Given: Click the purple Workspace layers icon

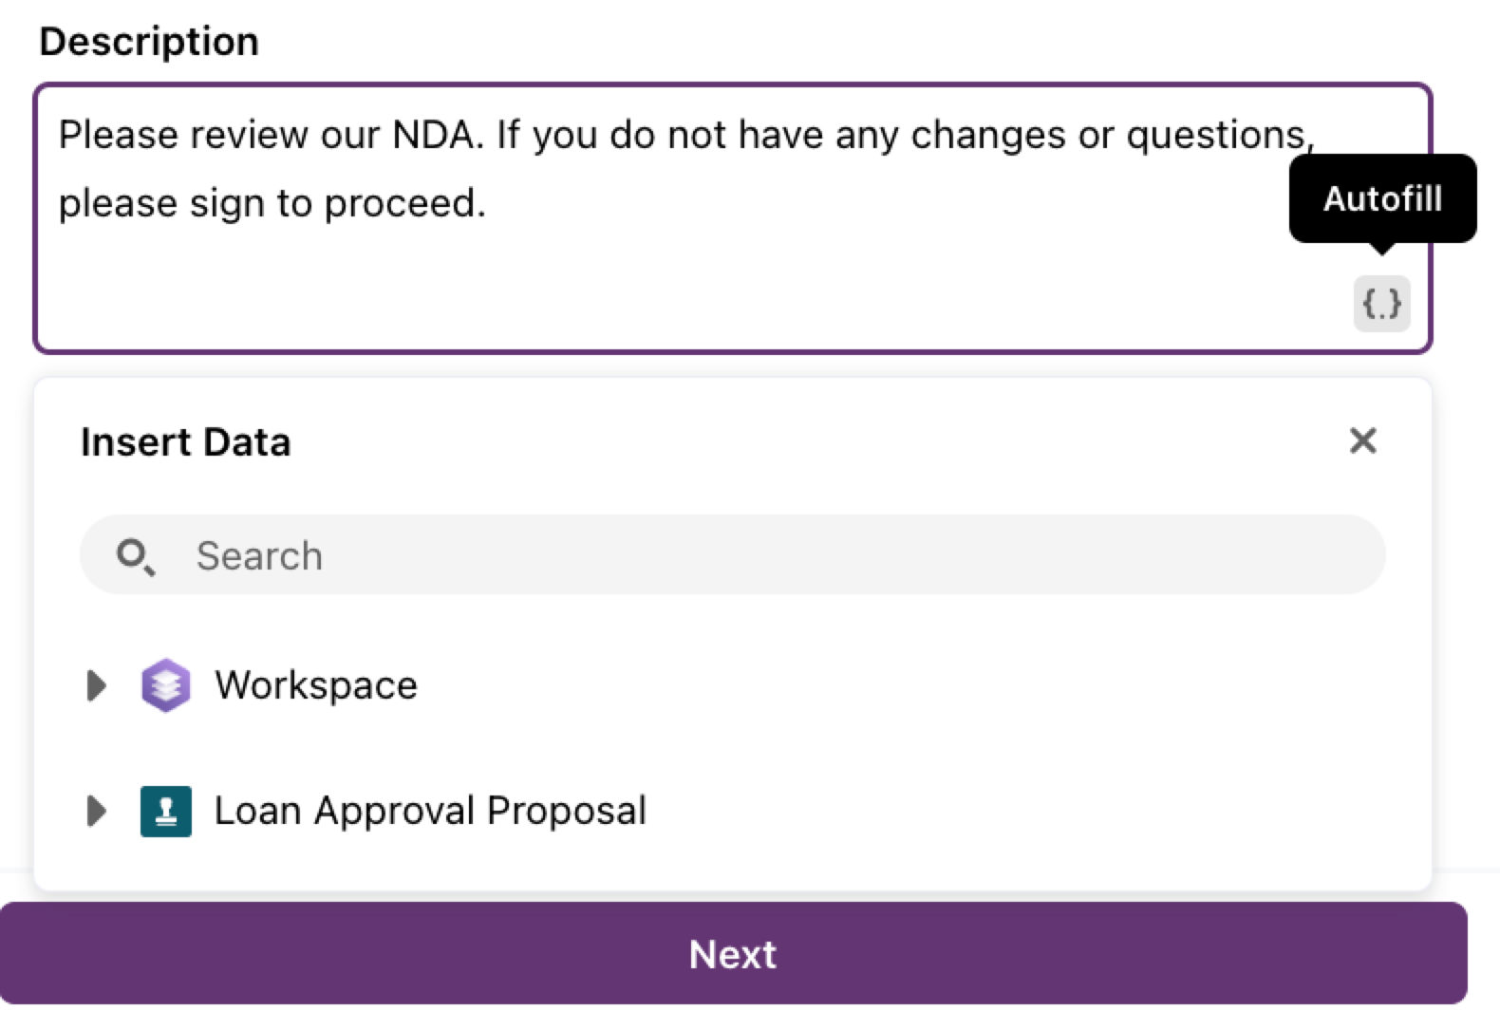Looking at the screenshot, I should [x=166, y=685].
